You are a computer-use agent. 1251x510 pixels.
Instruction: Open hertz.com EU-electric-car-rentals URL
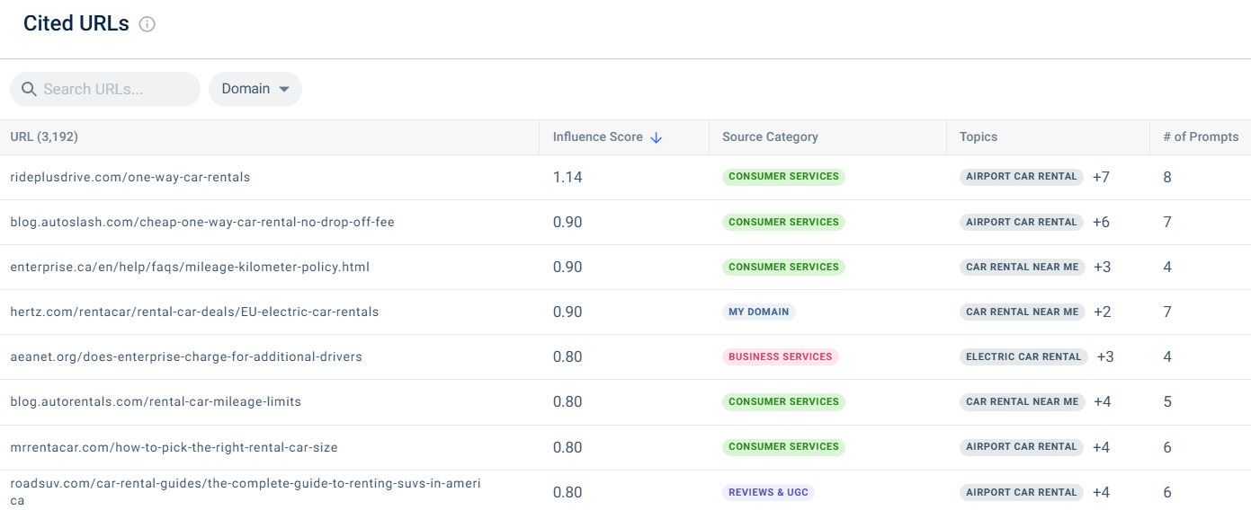tap(194, 312)
